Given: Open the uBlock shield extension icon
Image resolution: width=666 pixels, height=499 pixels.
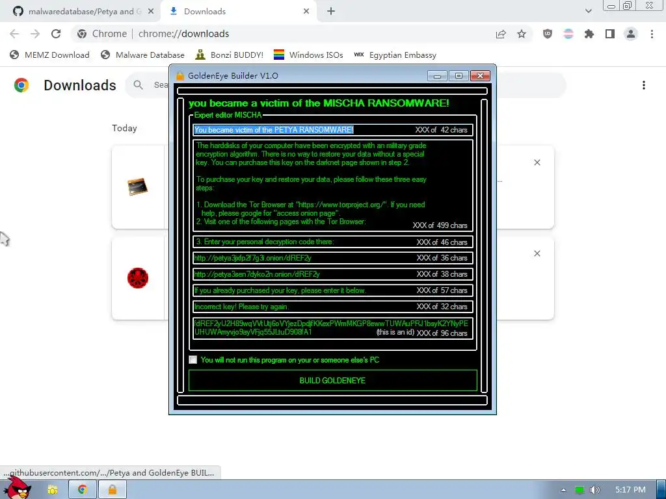Looking at the screenshot, I should click(548, 34).
